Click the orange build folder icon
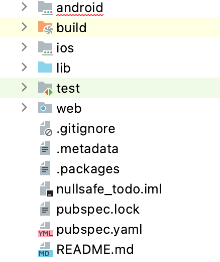 point(46,28)
